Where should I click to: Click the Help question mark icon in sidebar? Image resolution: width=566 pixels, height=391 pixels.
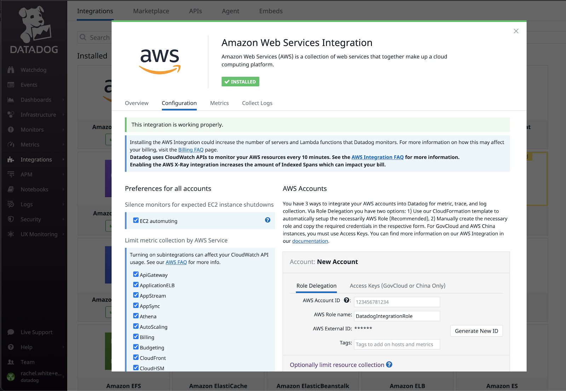11,347
